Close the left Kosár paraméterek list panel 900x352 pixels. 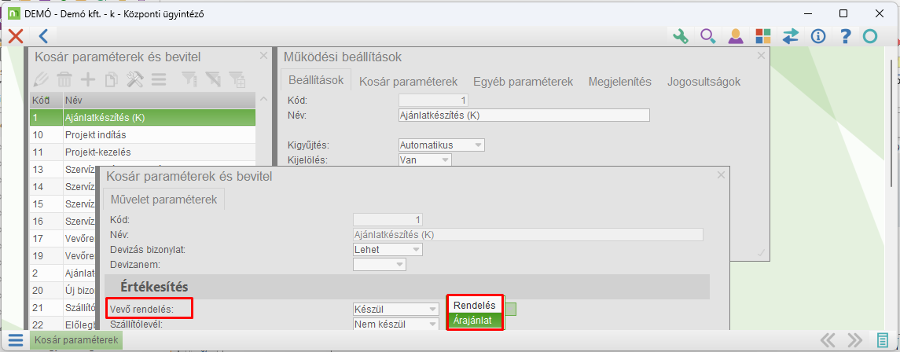point(263,56)
